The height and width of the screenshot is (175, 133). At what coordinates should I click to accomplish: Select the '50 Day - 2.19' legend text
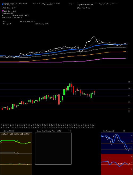point(10,8)
